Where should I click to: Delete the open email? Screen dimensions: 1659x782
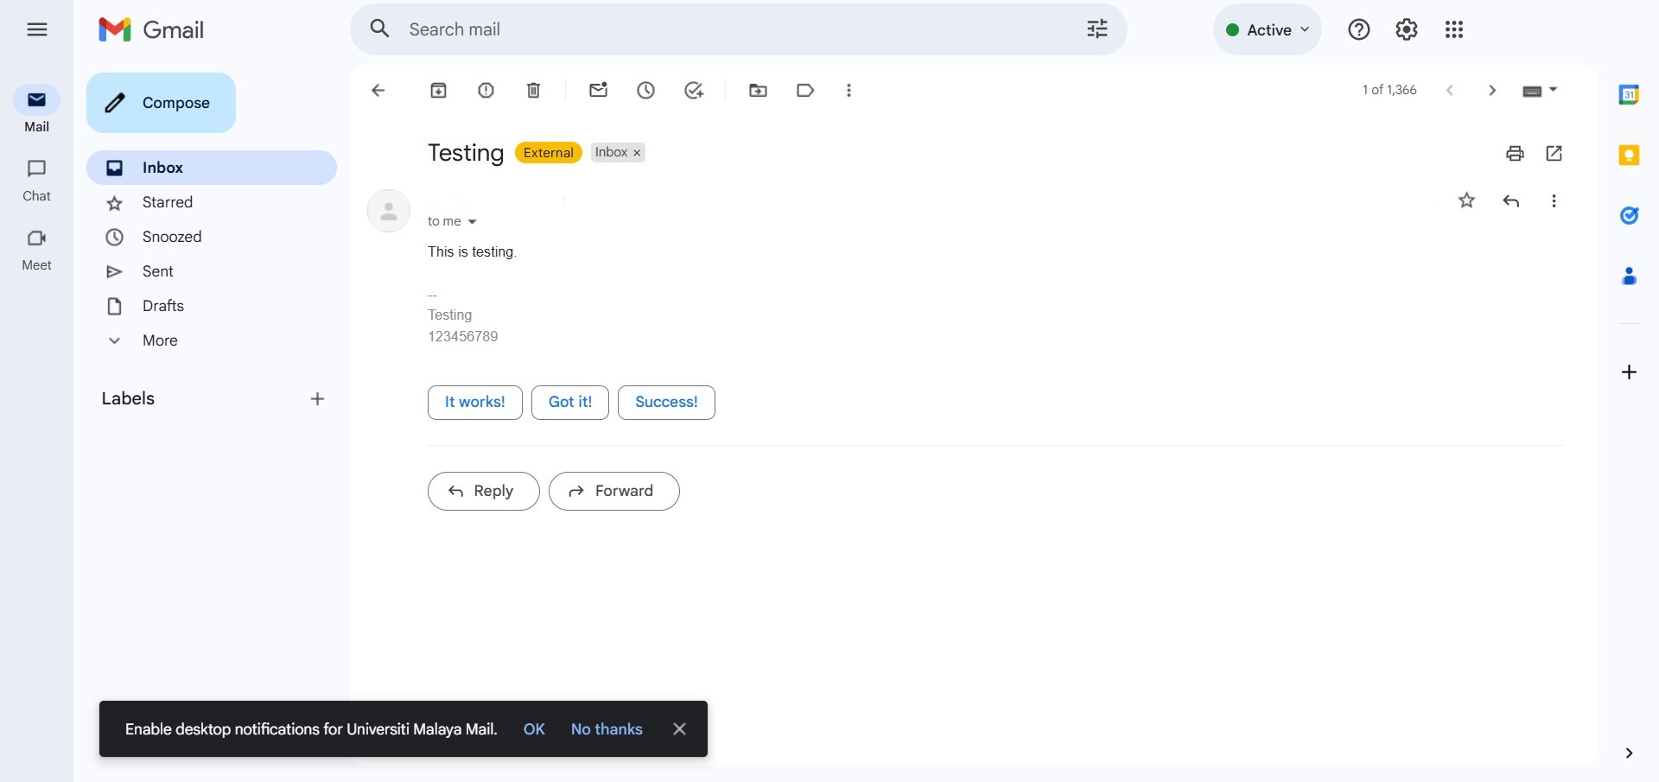click(x=534, y=91)
